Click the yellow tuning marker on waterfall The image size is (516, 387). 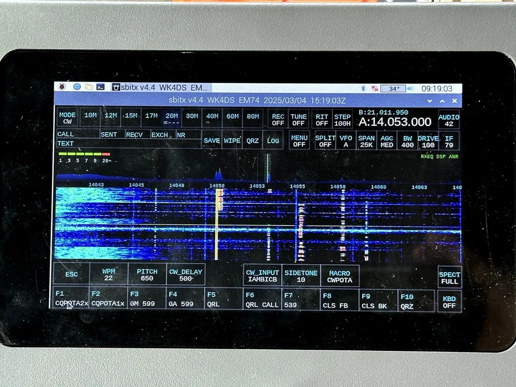[217, 224]
